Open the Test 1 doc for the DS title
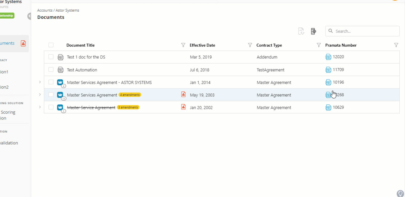405x197 pixels. point(86,57)
